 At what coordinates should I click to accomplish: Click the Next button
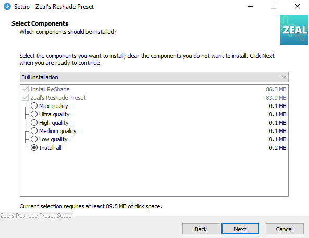[240, 229]
